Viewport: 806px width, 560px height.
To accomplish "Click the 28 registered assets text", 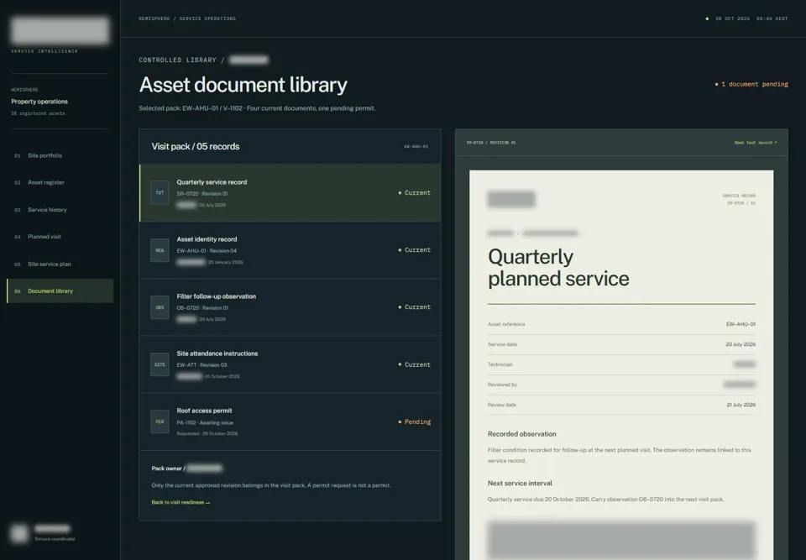I will pos(38,113).
